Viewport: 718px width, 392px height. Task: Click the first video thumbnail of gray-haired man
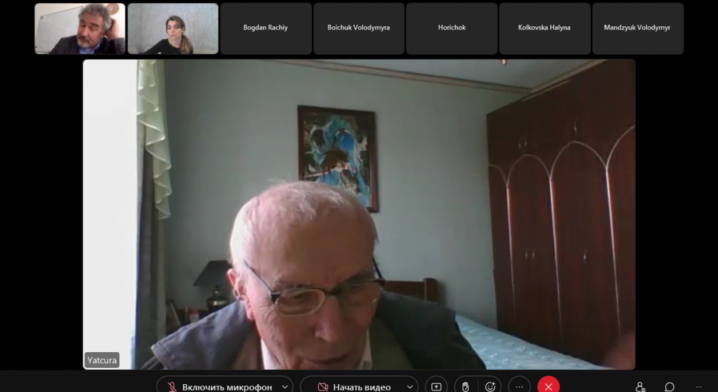click(x=80, y=28)
